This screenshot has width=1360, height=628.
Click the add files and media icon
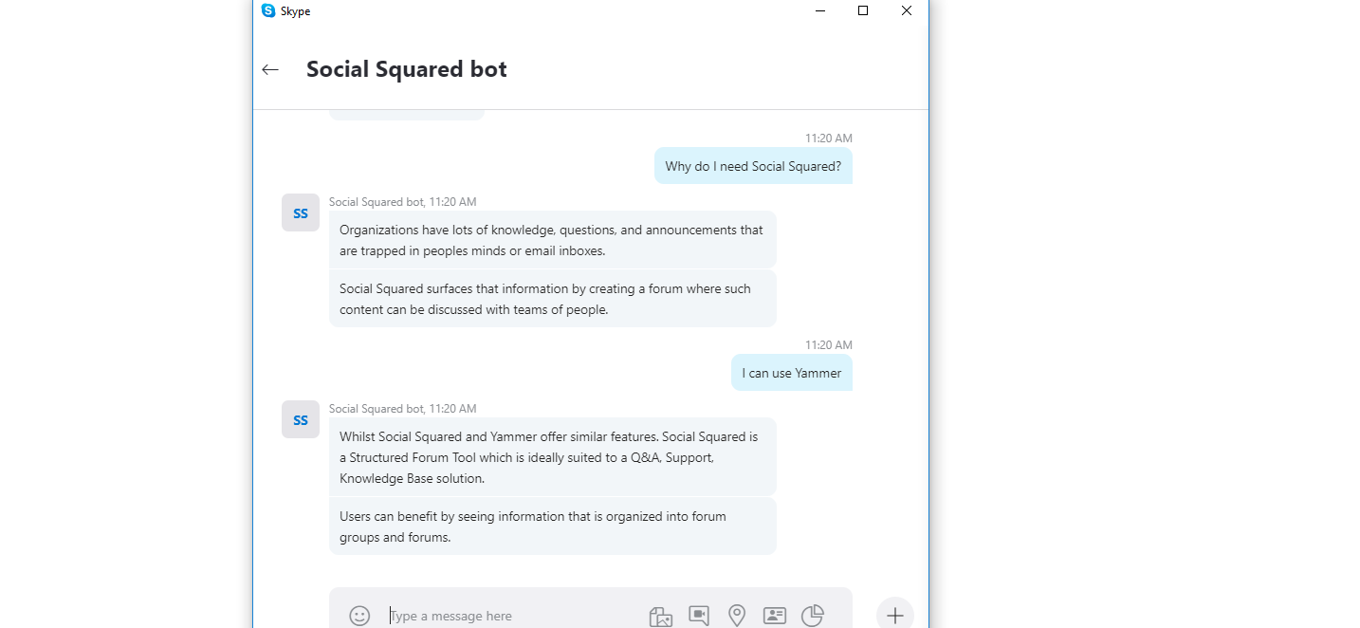[660, 616]
